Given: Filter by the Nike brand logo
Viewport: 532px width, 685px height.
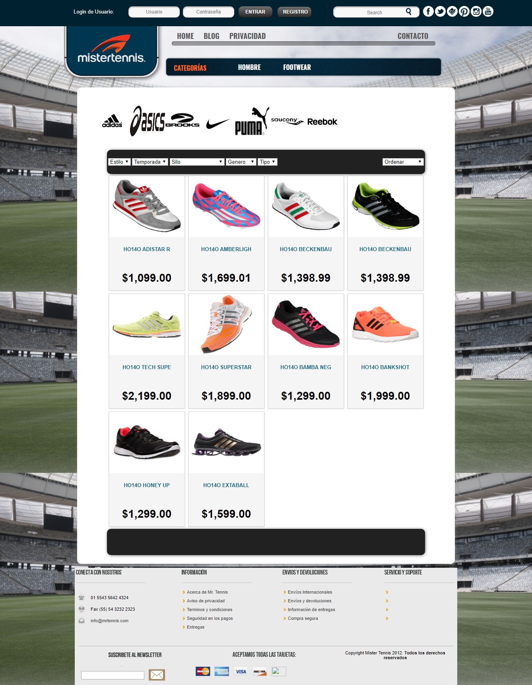Looking at the screenshot, I should tap(217, 124).
